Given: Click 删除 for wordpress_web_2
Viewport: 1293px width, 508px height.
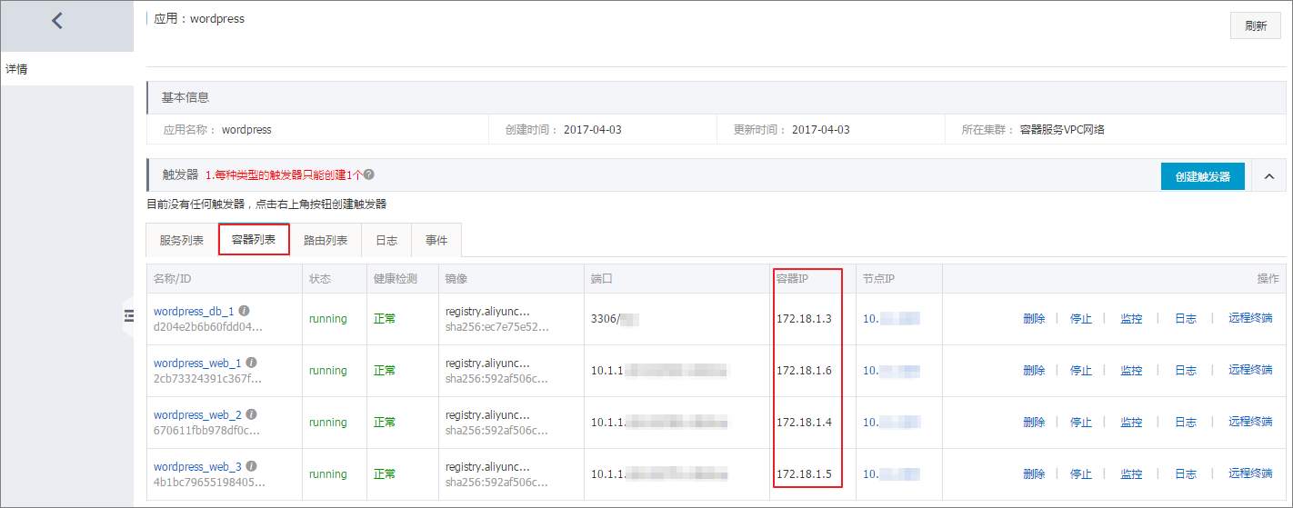Looking at the screenshot, I should pos(1034,422).
